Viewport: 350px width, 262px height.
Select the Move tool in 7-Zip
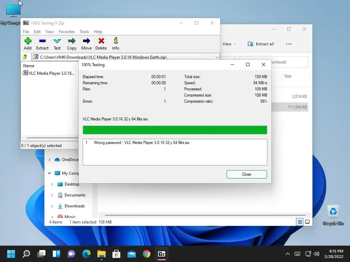click(x=86, y=44)
